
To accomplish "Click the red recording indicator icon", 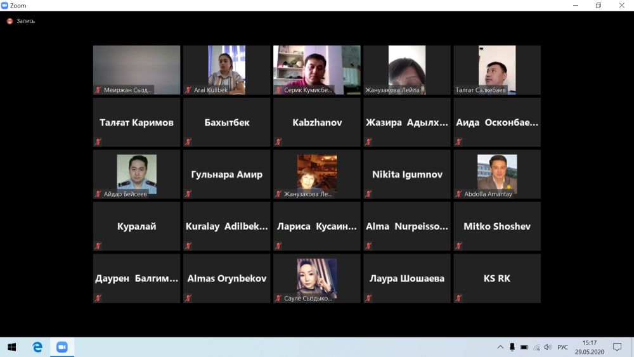I will coord(10,21).
